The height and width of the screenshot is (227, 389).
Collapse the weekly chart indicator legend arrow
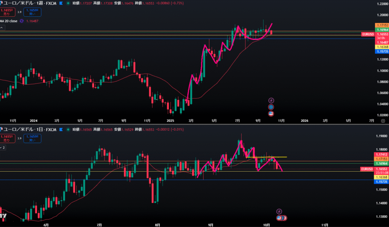point(2,28)
